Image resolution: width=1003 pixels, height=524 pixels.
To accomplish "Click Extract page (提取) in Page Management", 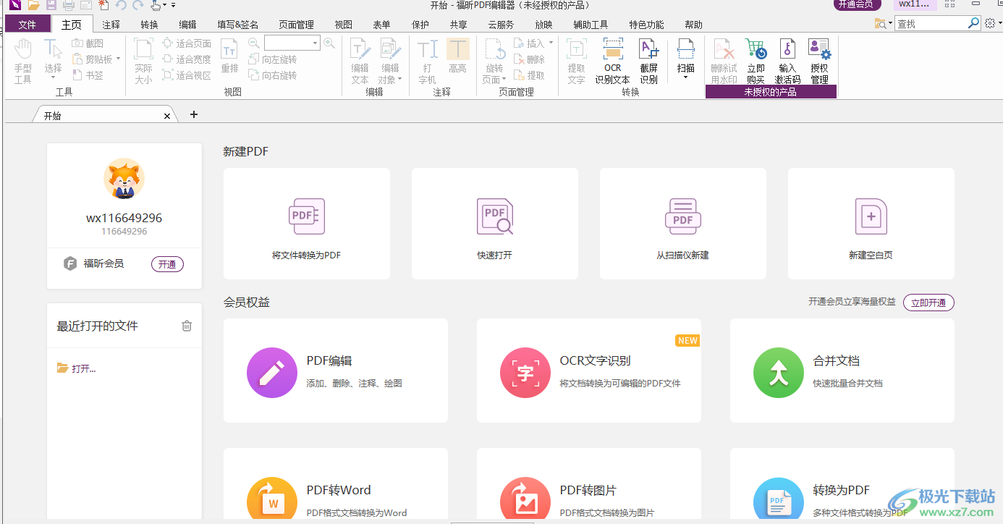I will click(x=529, y=75).
